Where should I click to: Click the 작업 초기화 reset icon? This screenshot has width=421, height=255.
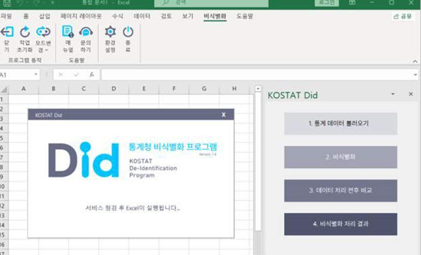(x=25, y=32)
